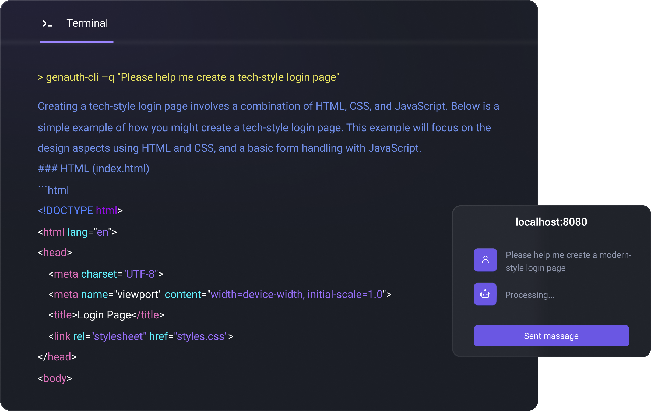Click the '### HTML (index.html)' line
The height and width of the screenshot is (411, 651).
point(94,169)
